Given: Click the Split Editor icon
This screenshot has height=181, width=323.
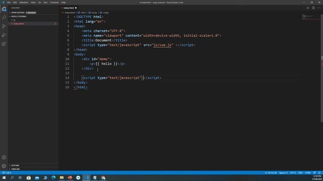Looking at the screenshot, I should (313, 8).
